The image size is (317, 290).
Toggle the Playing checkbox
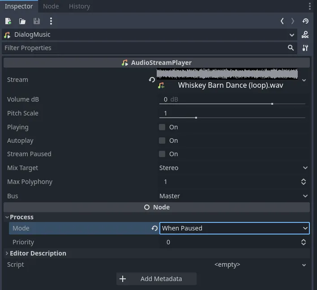(162, 127)
